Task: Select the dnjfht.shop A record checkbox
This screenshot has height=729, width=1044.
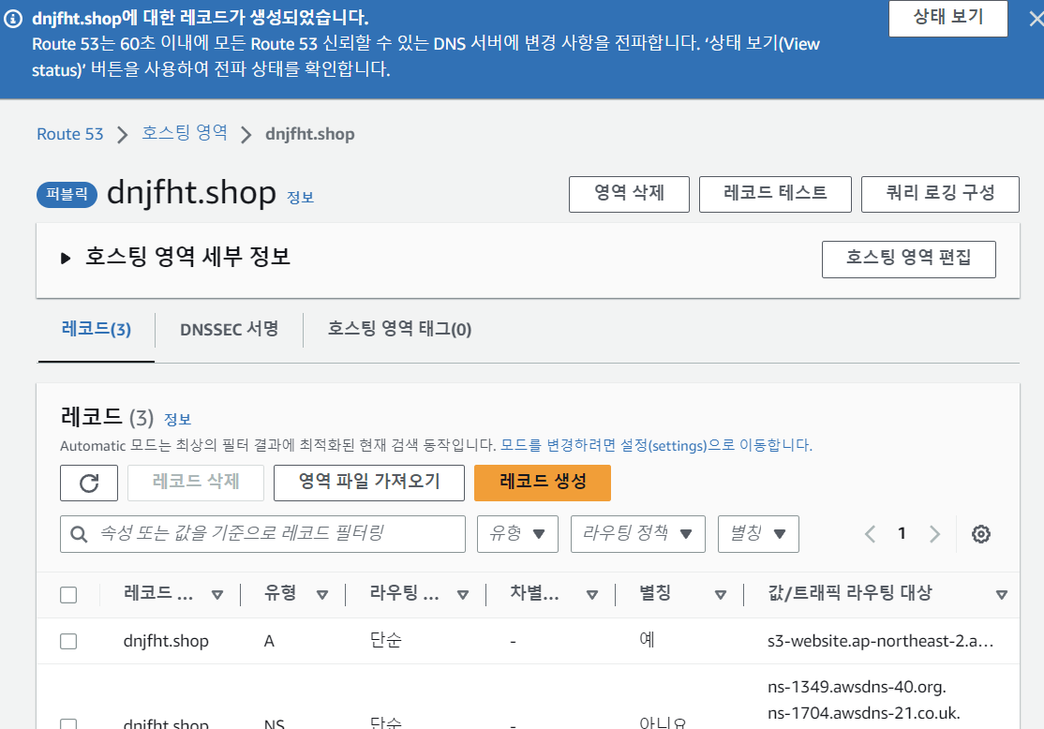Action: pos(68,641)
